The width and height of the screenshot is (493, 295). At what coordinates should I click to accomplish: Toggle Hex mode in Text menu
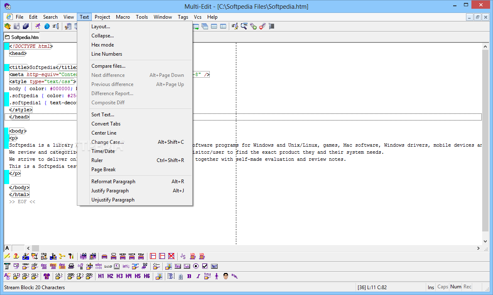coord(135,44)
